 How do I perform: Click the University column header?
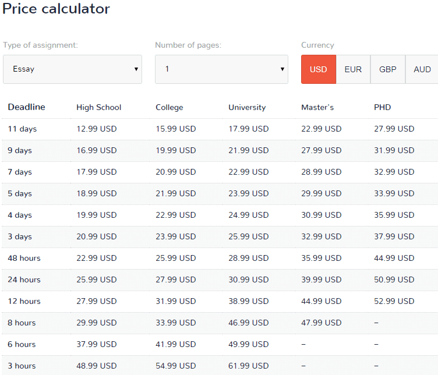(x=247, y=108)
